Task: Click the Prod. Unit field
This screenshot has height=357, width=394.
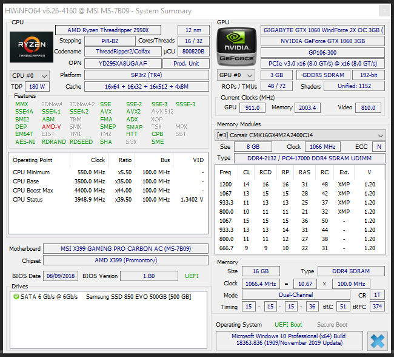Action: click(x=186, y=63)
